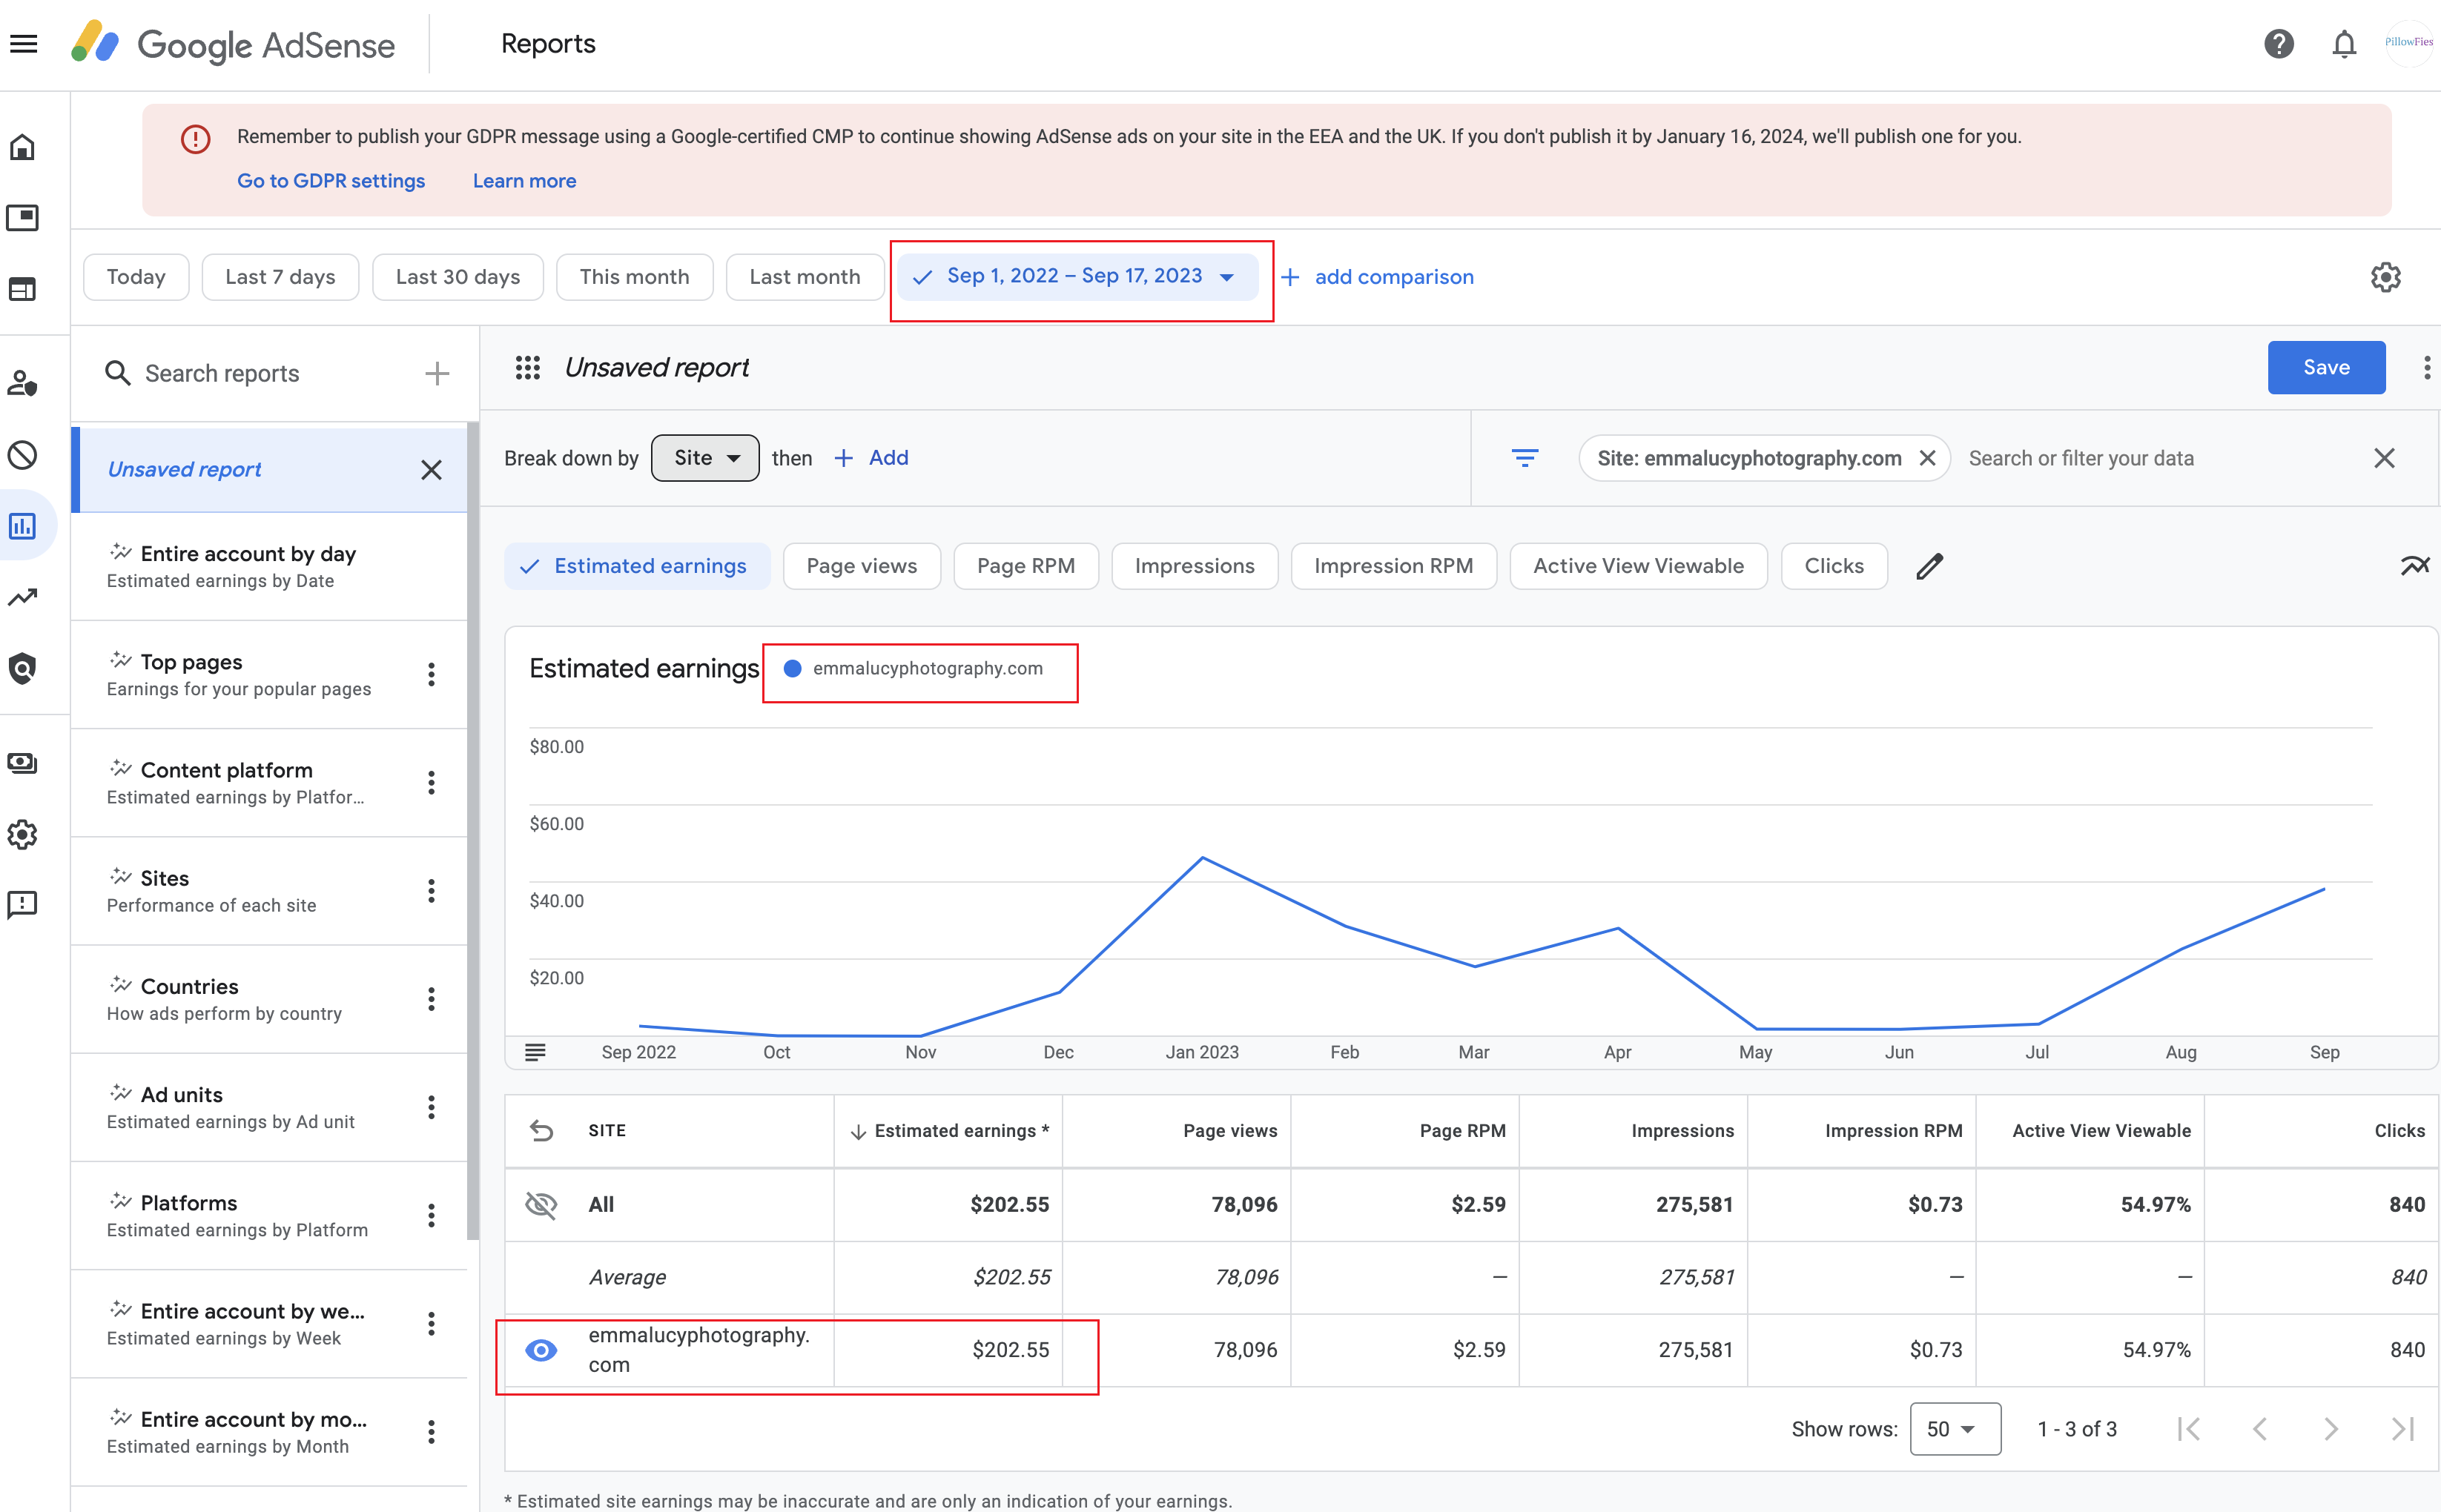Click the Save button
Viewport: 2441px width, 1512px height.
[x=2326, y=367]
